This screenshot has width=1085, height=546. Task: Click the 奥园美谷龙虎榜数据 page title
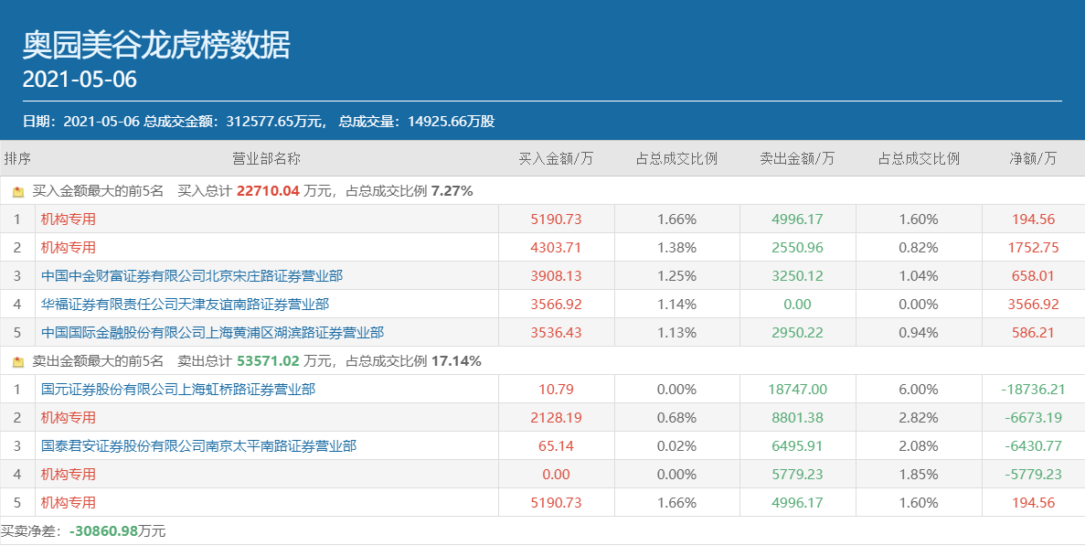click(156, 45)
